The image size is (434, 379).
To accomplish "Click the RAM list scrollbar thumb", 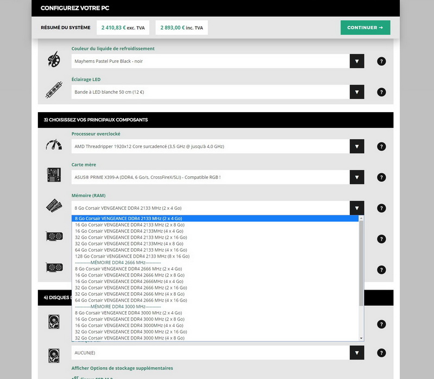I will 361,264.
